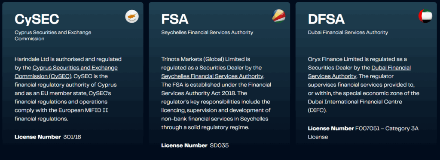Click the Cyprus flag icon
Viewport: 440px width, 160px height.
pyautogui.click(x=132, y=16)
